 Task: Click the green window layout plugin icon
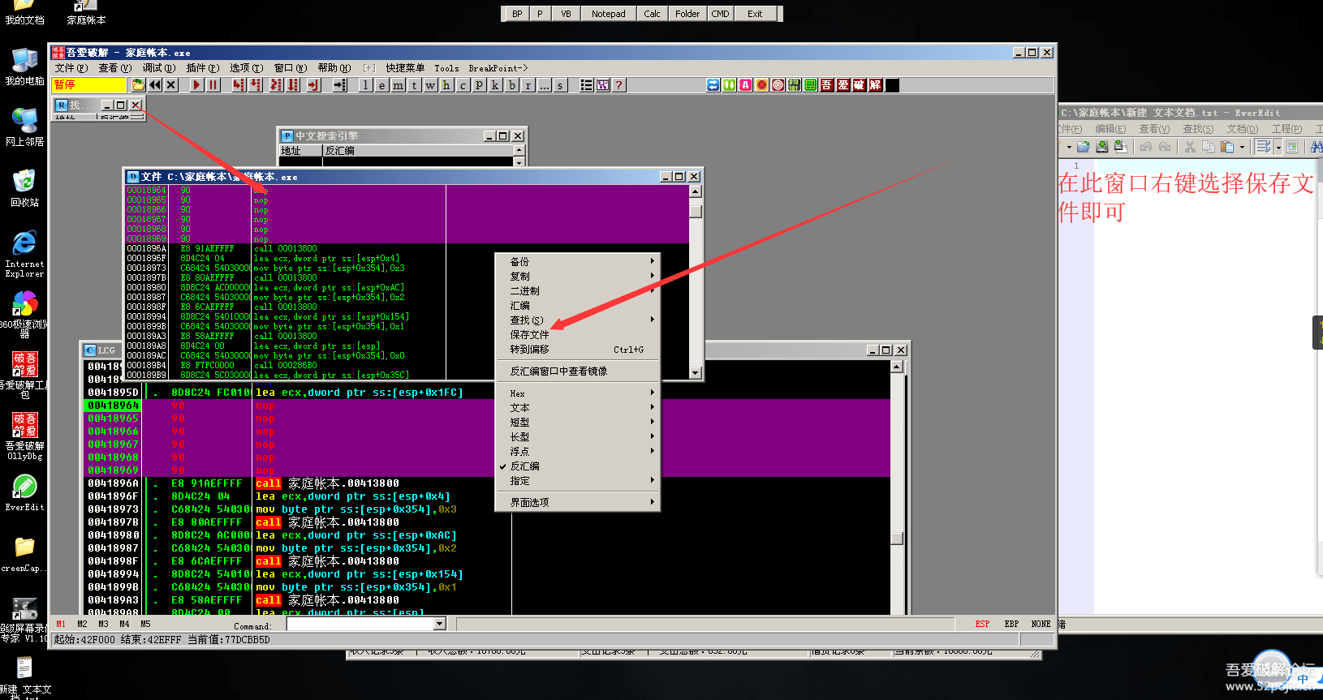tap(811, 85)
